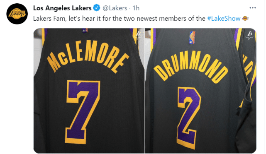Open the three-dot more options menu
This screenshot has height=154, width=266.
[253, 8]
